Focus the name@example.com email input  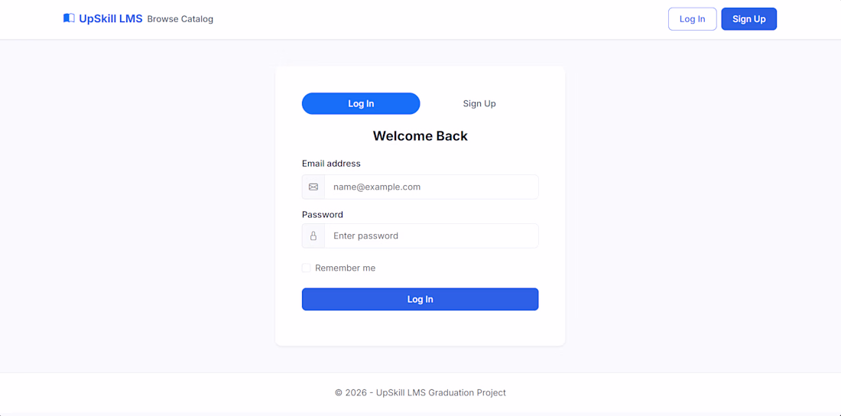coord(431,187)
